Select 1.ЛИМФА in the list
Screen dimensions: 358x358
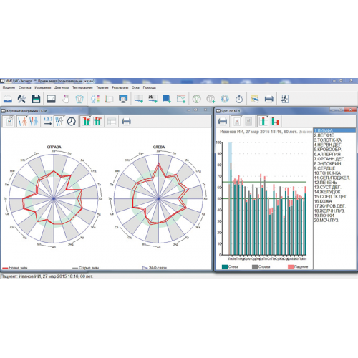coord(334,130)
